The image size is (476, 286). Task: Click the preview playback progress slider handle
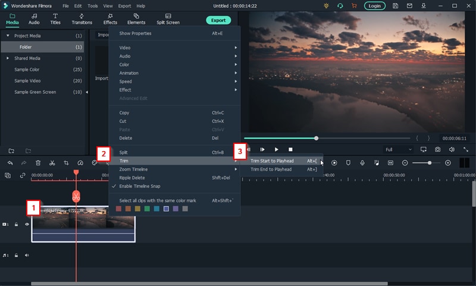(x=317, y=139)
